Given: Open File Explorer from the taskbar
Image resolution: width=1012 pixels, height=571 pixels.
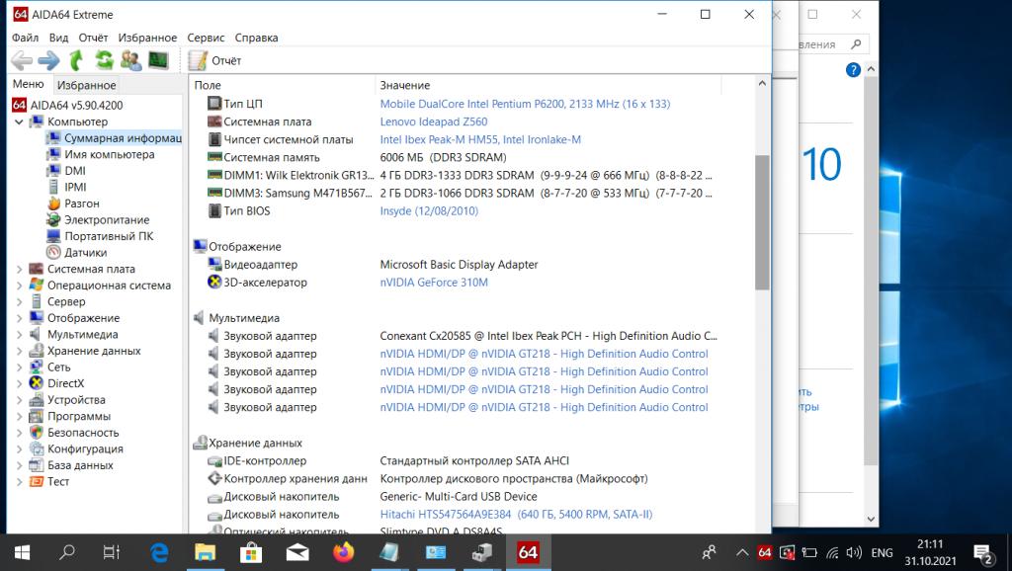Looking at the screenshot, I should pyautogui.click(x=206, y=552).
